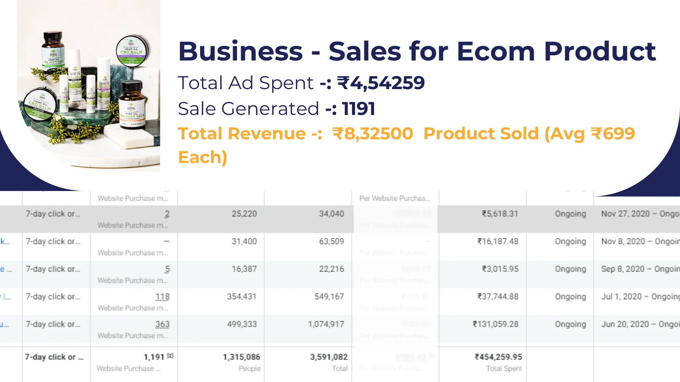Click the orange Total Revenue ₹8,32500 text
Image resolution: width=680 pixels, height=382 pixels.
[295, 134]
